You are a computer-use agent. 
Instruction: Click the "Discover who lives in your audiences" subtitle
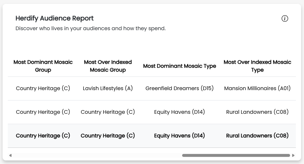90,29
